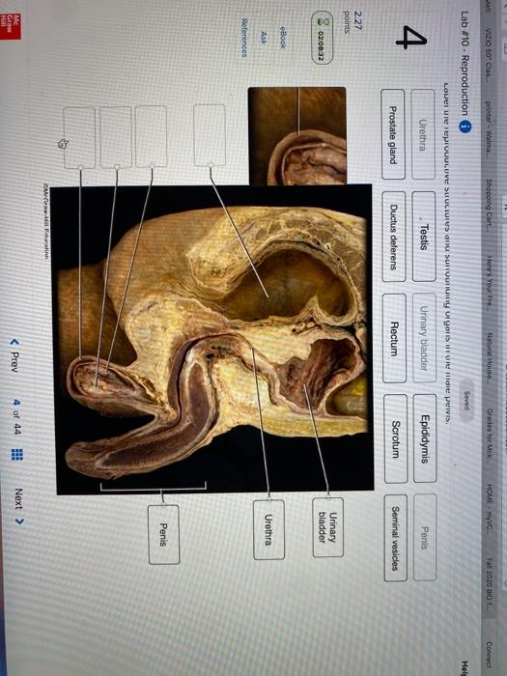Pick the Testis label tile
This screenshot has height=676, width=507.
[x=424, y=237]
